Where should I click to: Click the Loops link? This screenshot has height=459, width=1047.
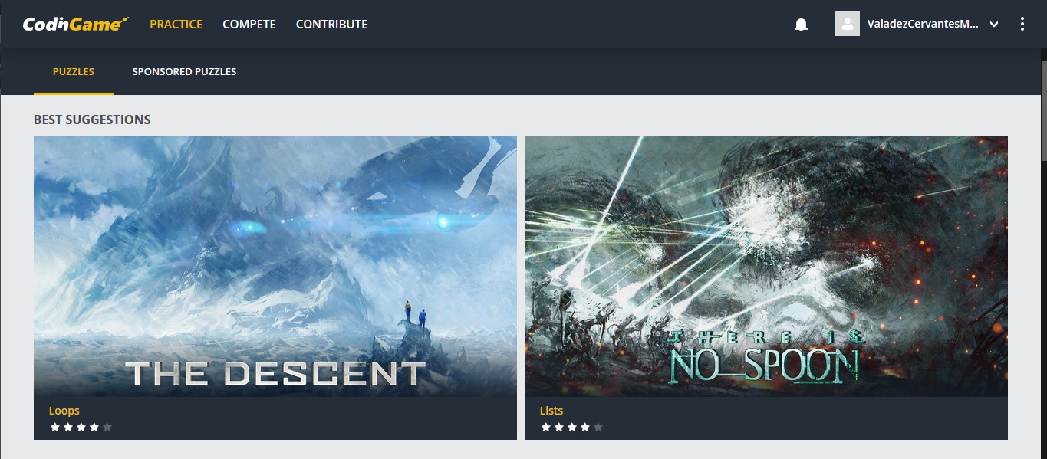click(64, 411)
